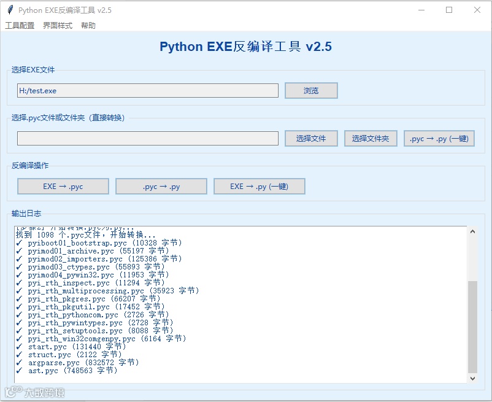Click the .pyc → .py (一键) button
492x402 pixels.
pyautogui.click(x=439, y=138)
